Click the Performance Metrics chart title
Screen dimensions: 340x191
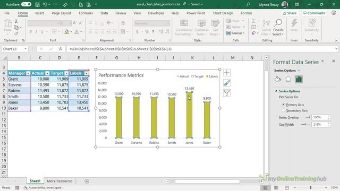coord(121,75)
